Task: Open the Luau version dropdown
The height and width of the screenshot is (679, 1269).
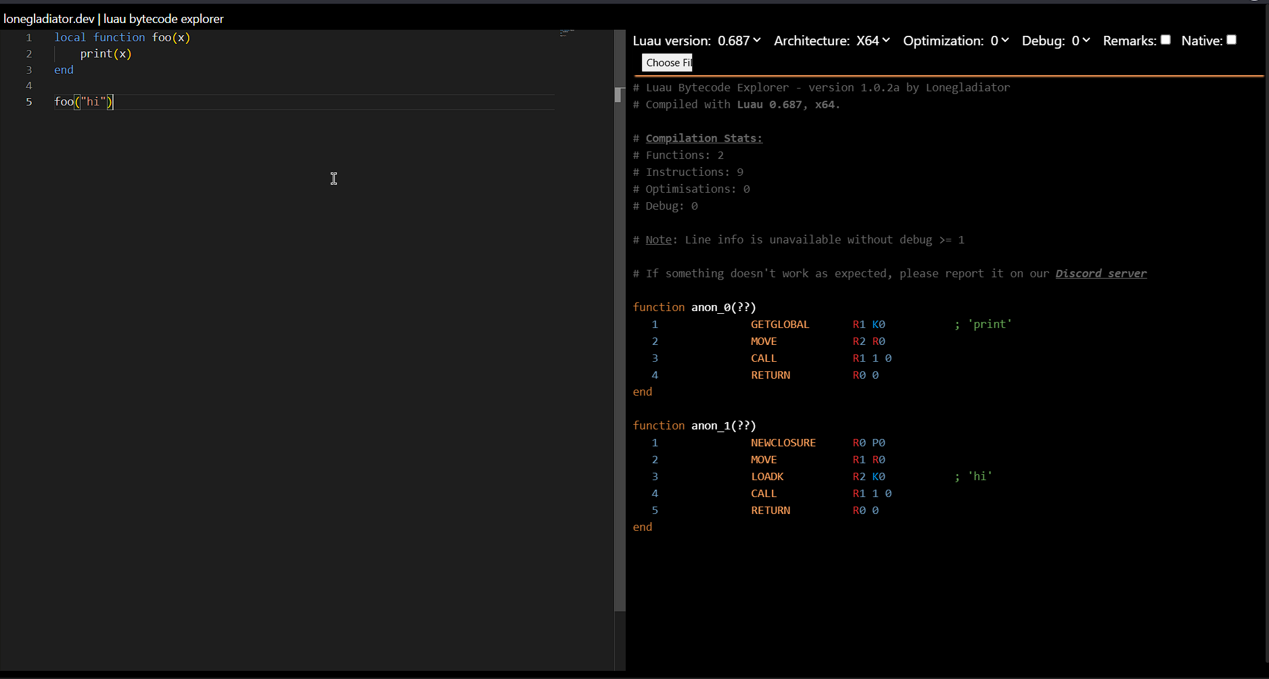Action: [739, 41]
